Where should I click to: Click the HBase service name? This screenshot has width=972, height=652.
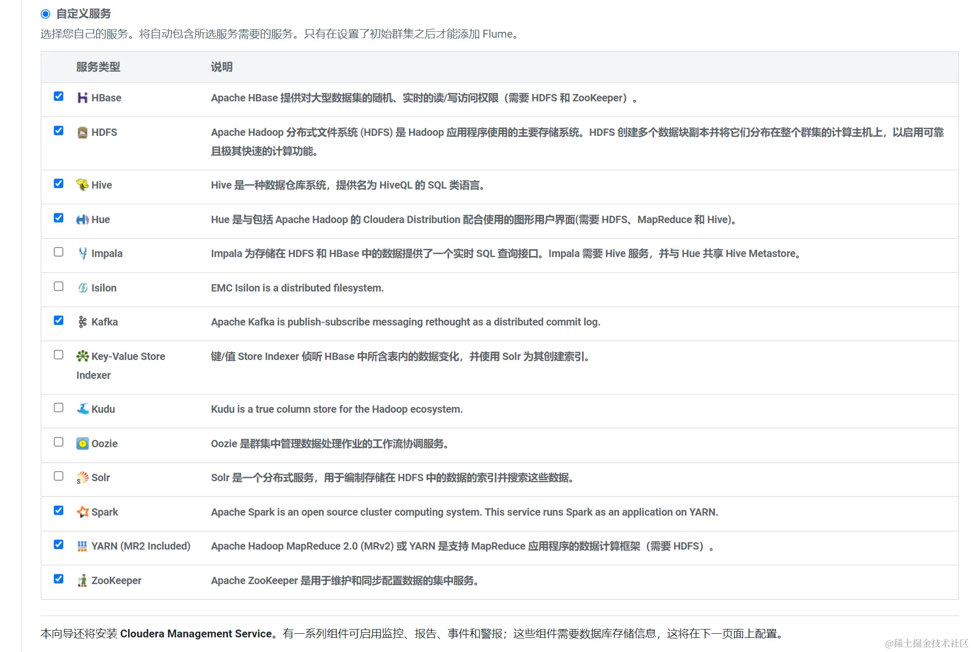[x=106, y=98]
